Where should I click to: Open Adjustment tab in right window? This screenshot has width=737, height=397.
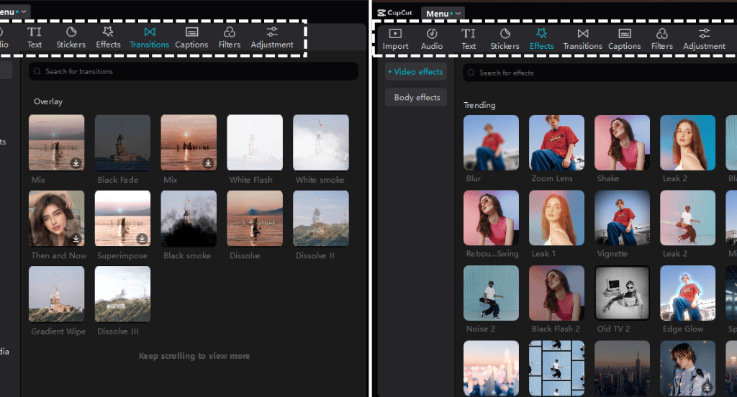pyautogui.click(x=704, y=39)
